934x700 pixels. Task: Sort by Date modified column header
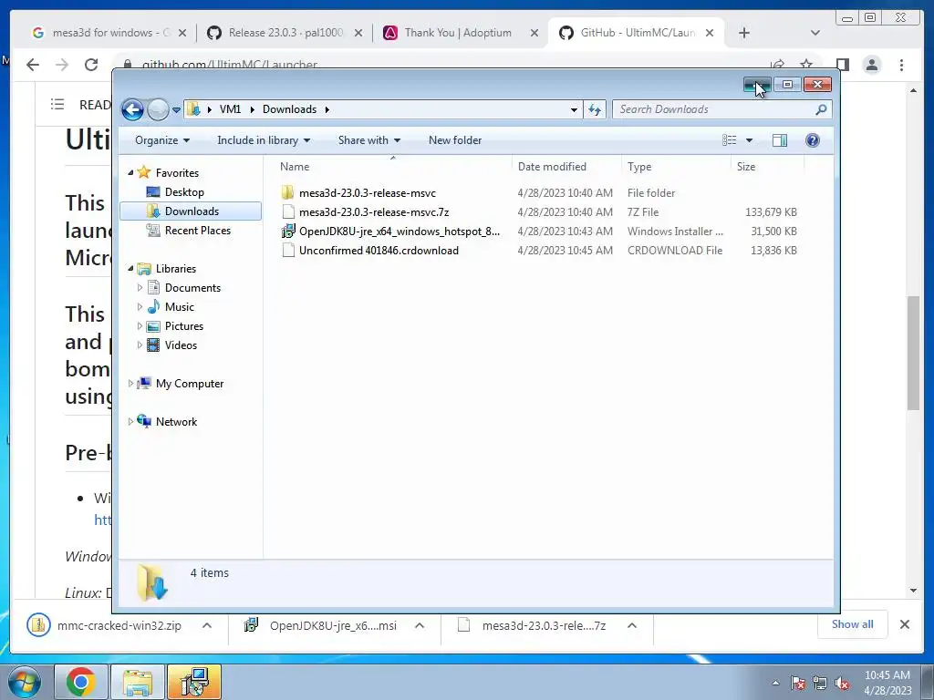click(566, 167)
